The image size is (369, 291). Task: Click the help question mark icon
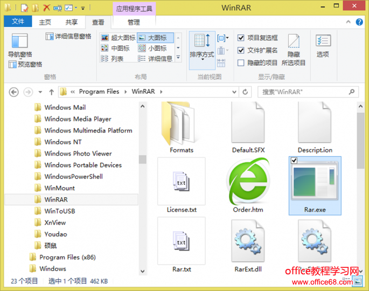pos(359,22)
